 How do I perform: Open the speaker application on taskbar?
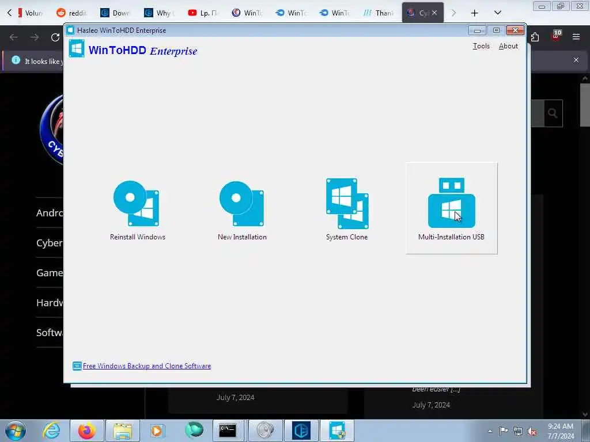click(265, 430)
